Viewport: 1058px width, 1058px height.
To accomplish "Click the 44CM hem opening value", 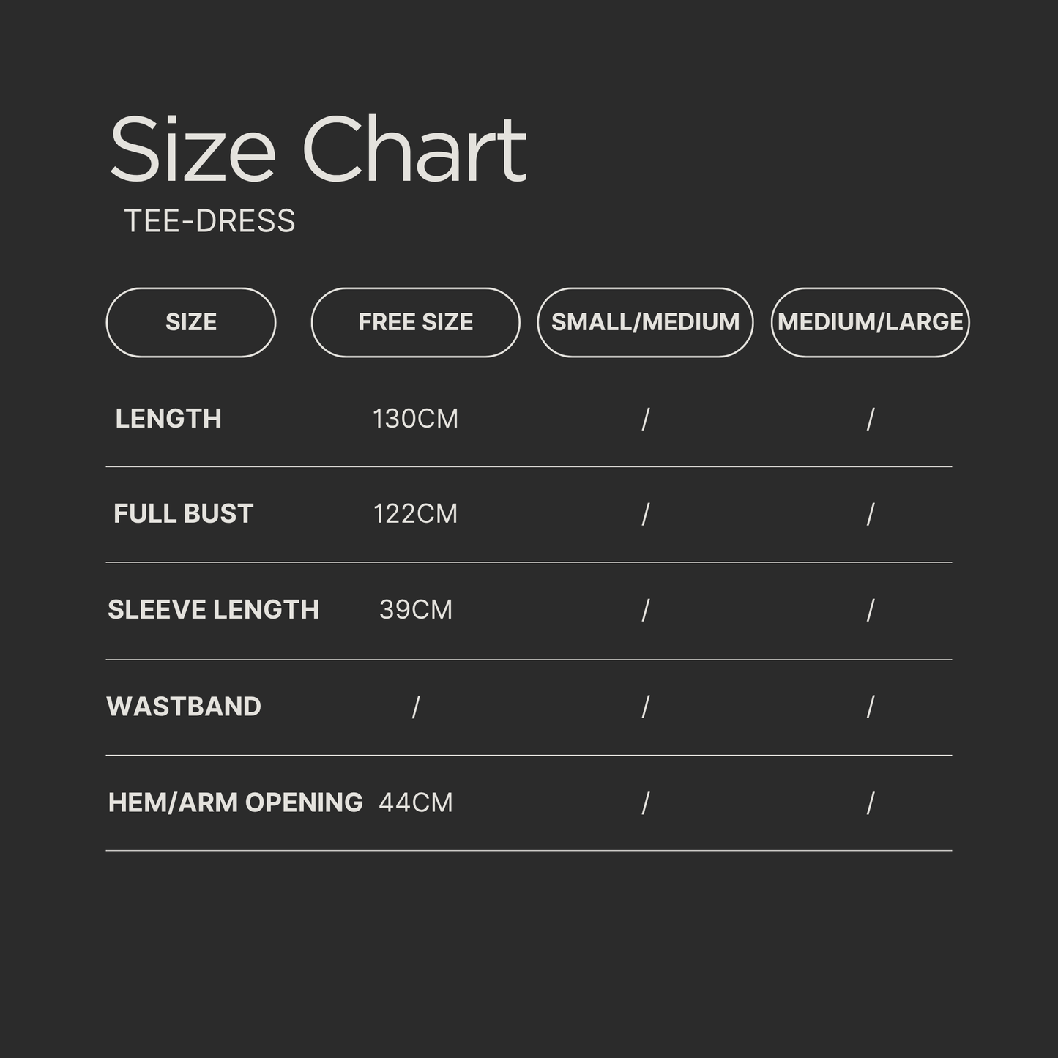I will pos(415,802).
